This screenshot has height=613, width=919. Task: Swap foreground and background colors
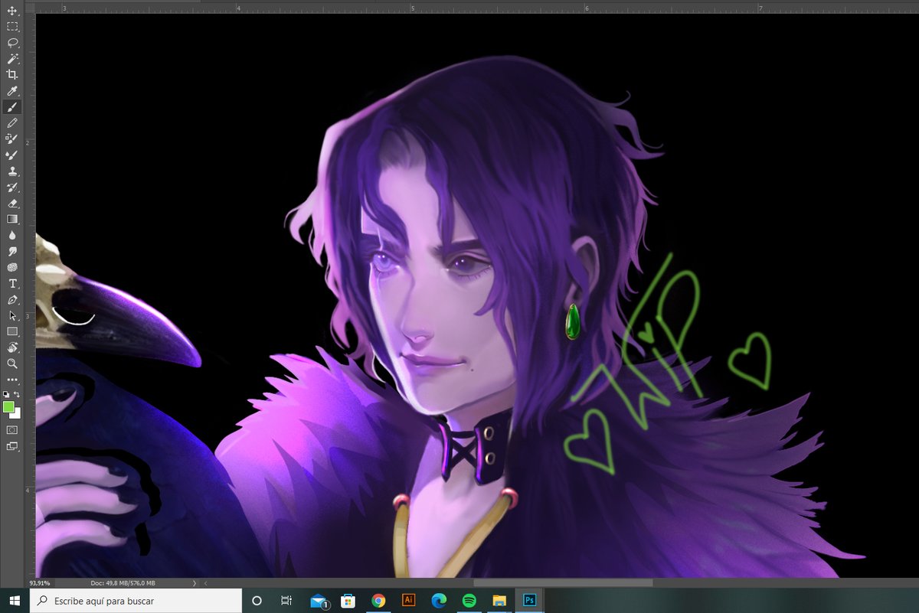17,394
